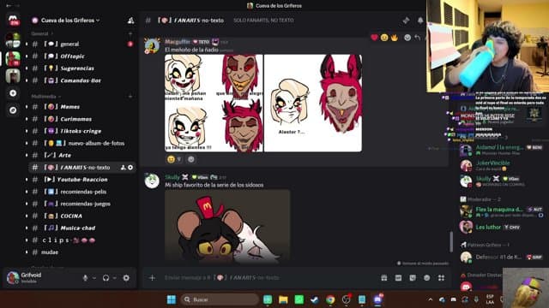Open emoji picker in message bar
The image size is (549, 308).
pyautogui.click(x=427, y=278)
